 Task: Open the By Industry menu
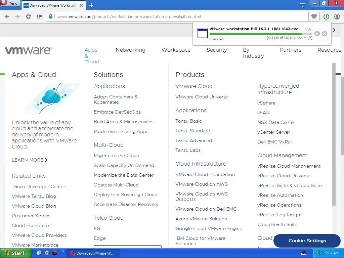coord(253,53)
